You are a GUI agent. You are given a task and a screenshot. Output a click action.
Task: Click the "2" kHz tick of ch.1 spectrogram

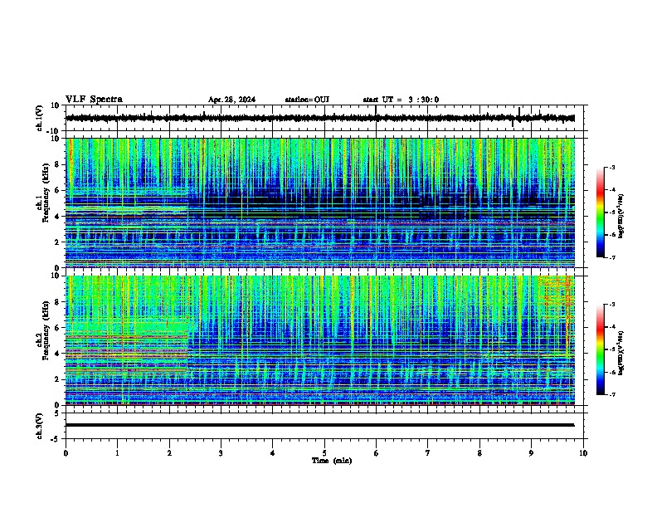click(x=57, y=242)
